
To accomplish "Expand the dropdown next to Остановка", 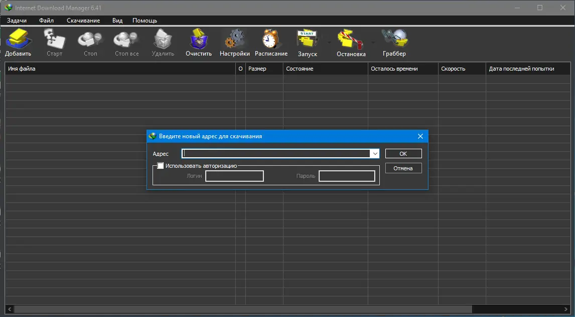I will (x=372, y=42).
